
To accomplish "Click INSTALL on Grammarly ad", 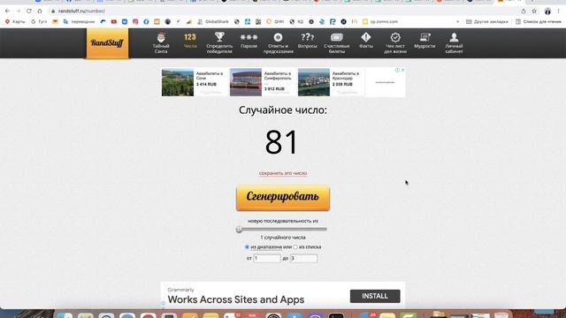I will [375, 296].
